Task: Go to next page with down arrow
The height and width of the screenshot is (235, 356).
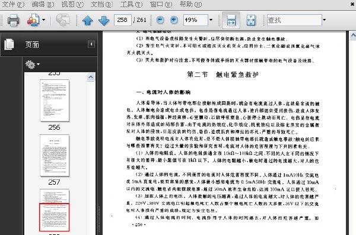Action: (104, 20)
